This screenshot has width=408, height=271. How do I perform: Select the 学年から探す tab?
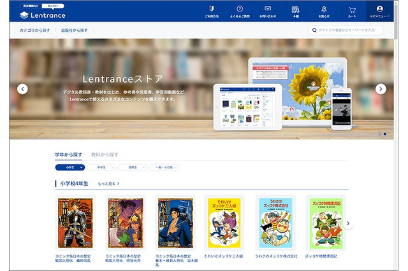[68, 155]
